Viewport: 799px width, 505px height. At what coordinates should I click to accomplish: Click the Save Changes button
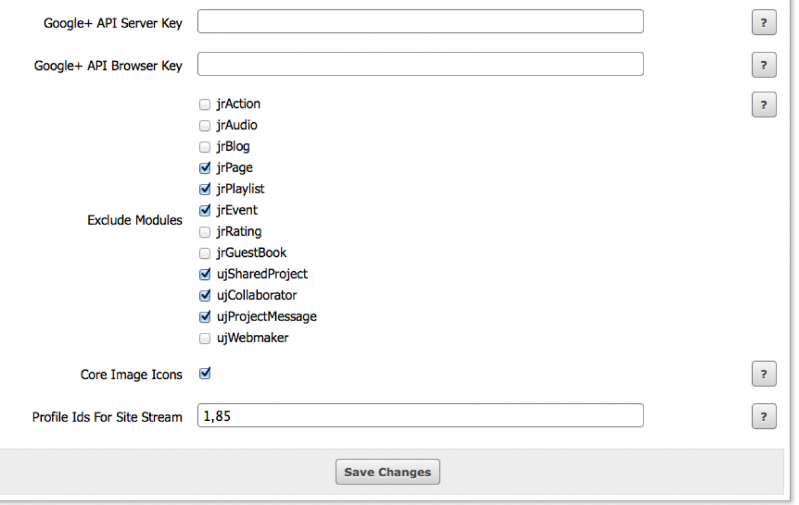coord(388,472)
